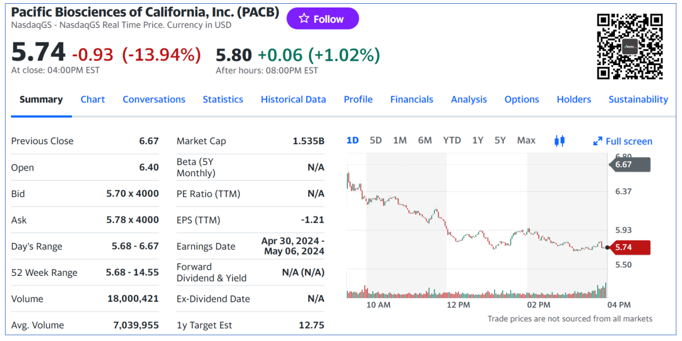Image resolution: width=682 pixels, height=341 pixels.
Task: Switch chart range to 5D
Action: pos(376,140)
